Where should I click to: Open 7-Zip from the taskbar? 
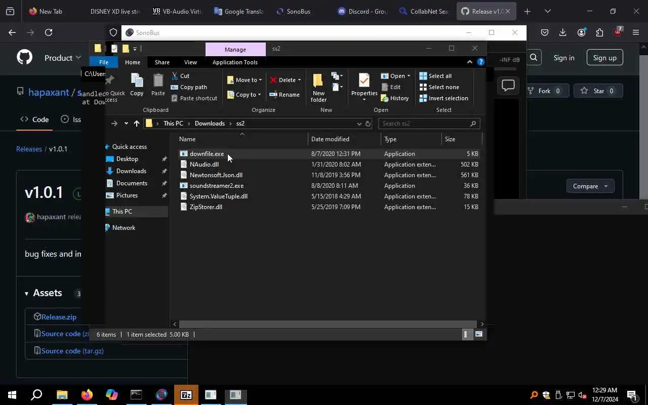[186, 395]
